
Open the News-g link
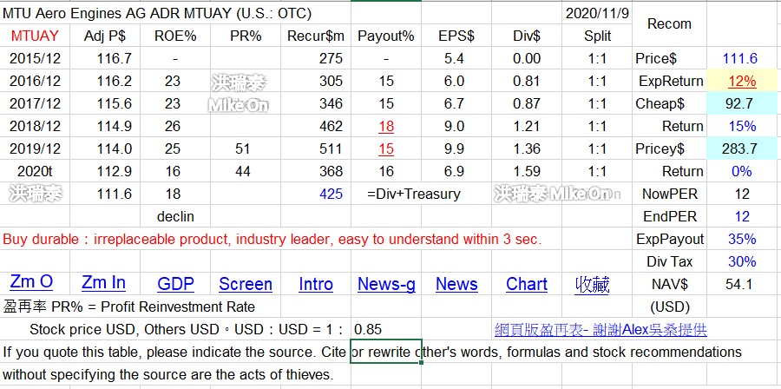coord(386,284)
